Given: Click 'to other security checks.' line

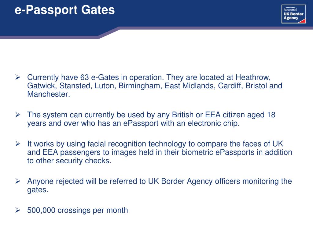Looking at the screenshot, I should (x=69, y=161).
